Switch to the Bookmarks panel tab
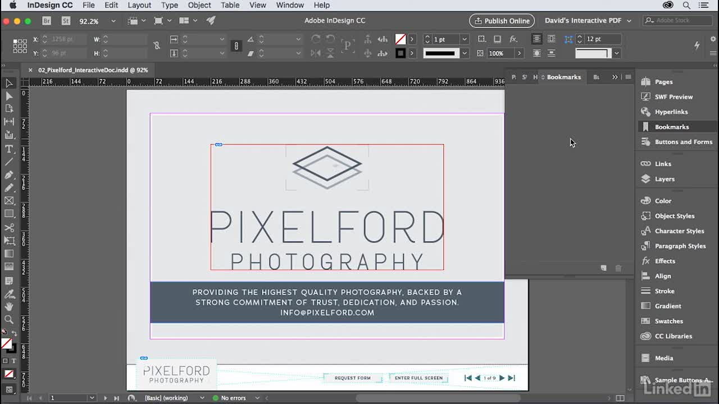The width and height of the screenshot is (719, 404). pos(563,77)
